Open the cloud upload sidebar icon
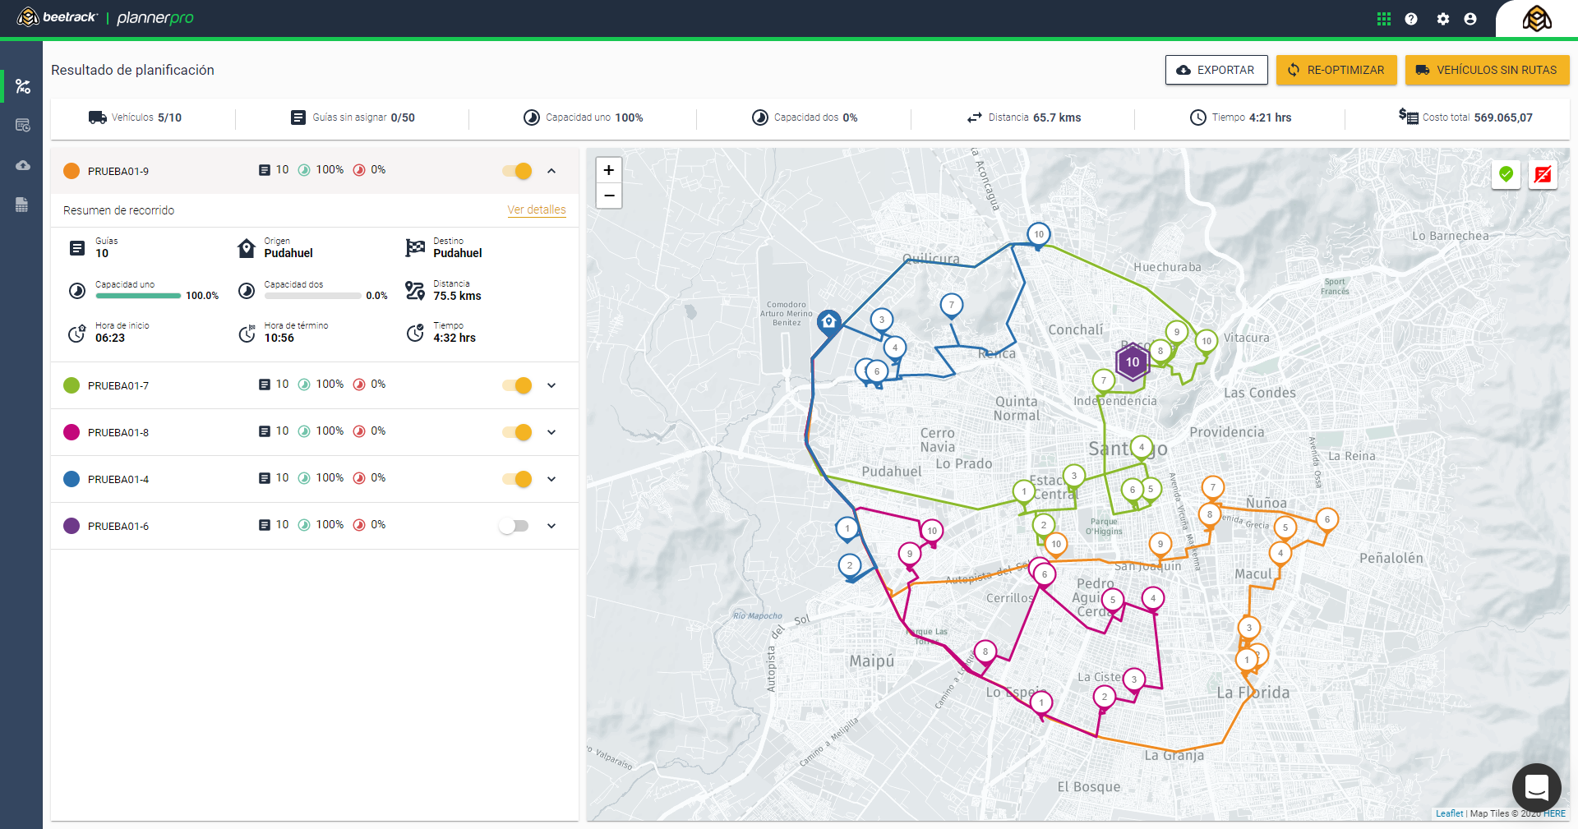Viewport: 1578px width, 829px height. (23, 165)
